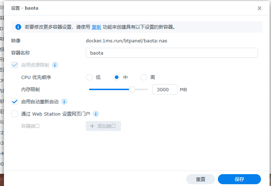Click the image name docker.1ms.run/btpanel/baota:nas
The width and height of the screenshot is (271, 186).
(126, 41)
